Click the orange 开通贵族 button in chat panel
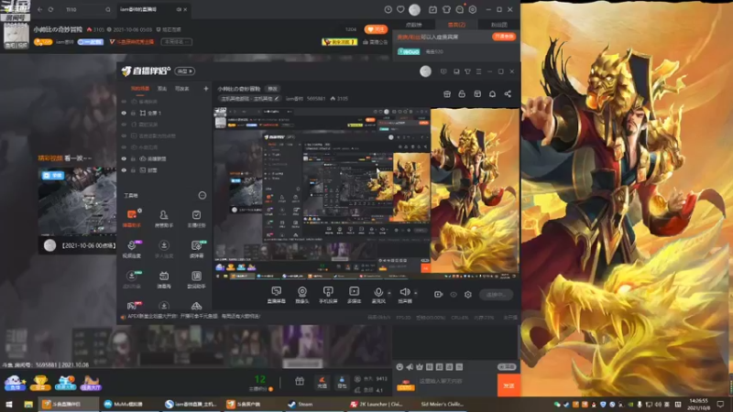 click(504, 37)
